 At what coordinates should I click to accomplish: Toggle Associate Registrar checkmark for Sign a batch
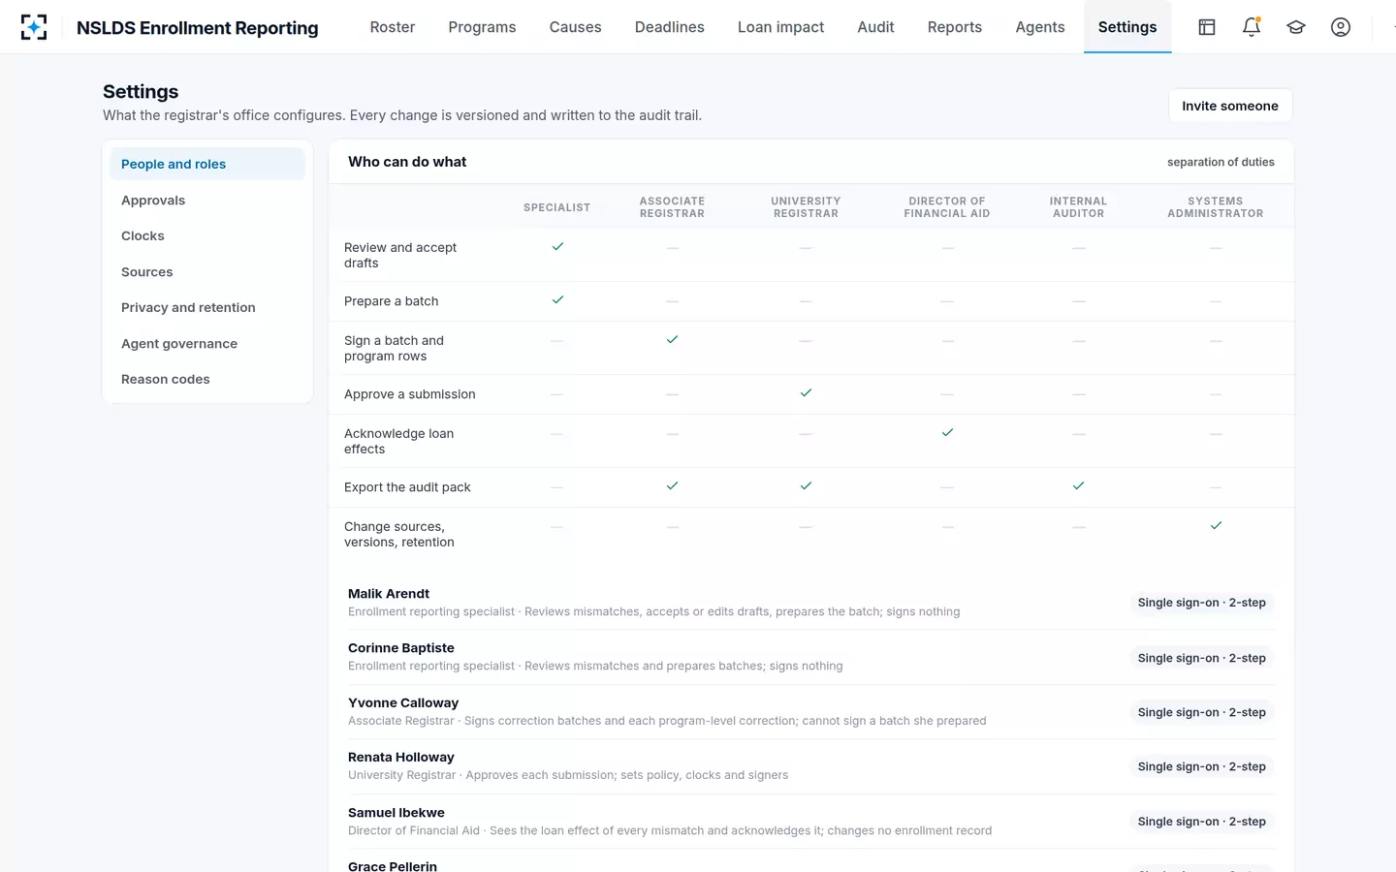click(672, 340)
